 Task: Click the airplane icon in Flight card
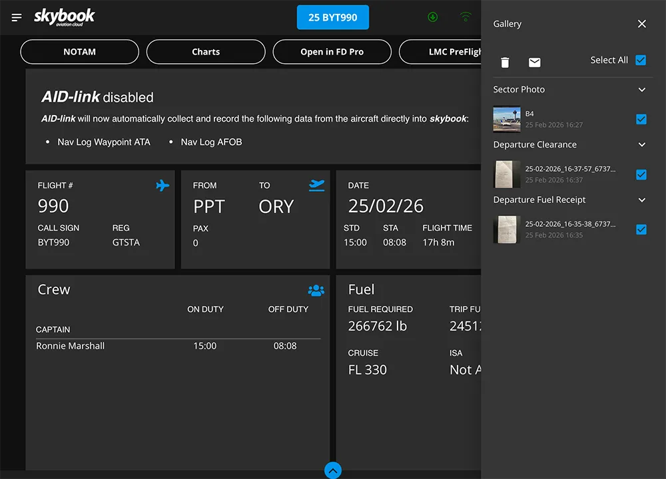(163, 186)
